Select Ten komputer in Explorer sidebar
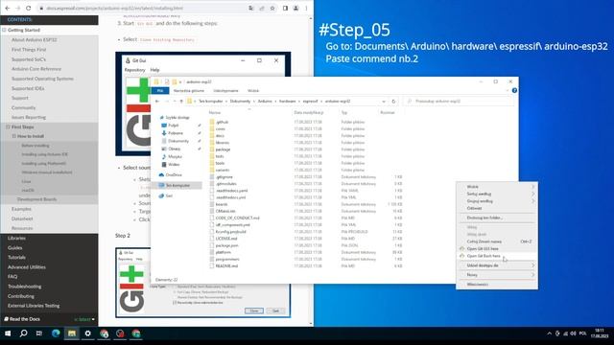Viewport: 614px width, 345px height. [177, 185]
